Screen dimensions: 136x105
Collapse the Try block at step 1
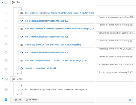(3, 2)
